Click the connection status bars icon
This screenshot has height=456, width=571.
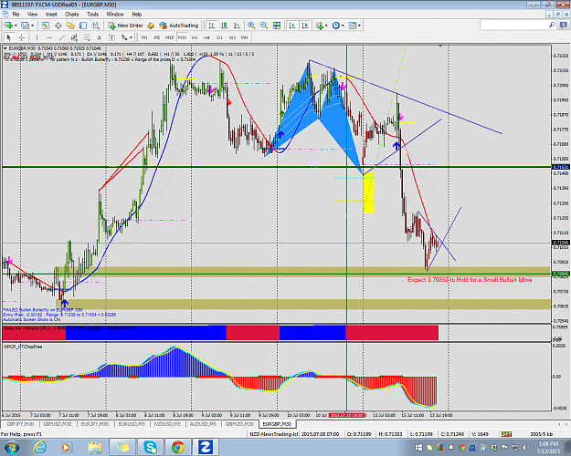pos(506,434)
